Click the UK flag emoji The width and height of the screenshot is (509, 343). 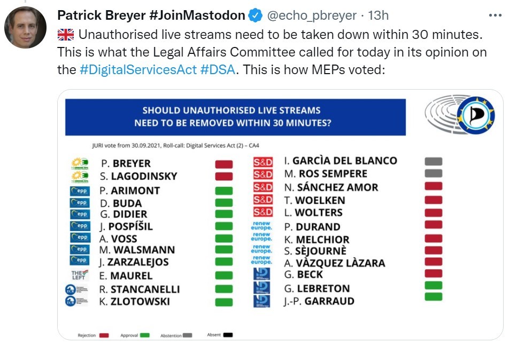point(66,35)
